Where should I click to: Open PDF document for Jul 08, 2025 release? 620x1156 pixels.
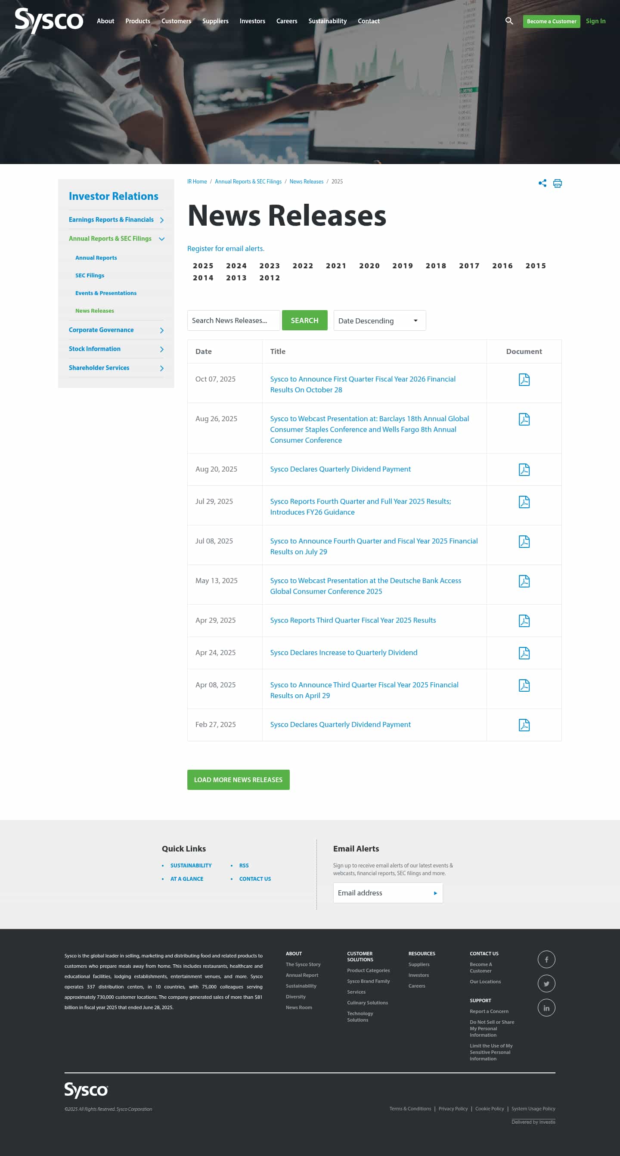524,541
